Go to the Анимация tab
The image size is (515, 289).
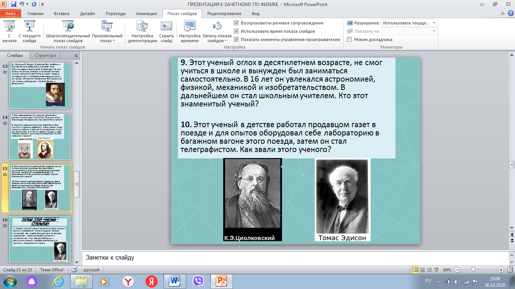coord(146,14)
